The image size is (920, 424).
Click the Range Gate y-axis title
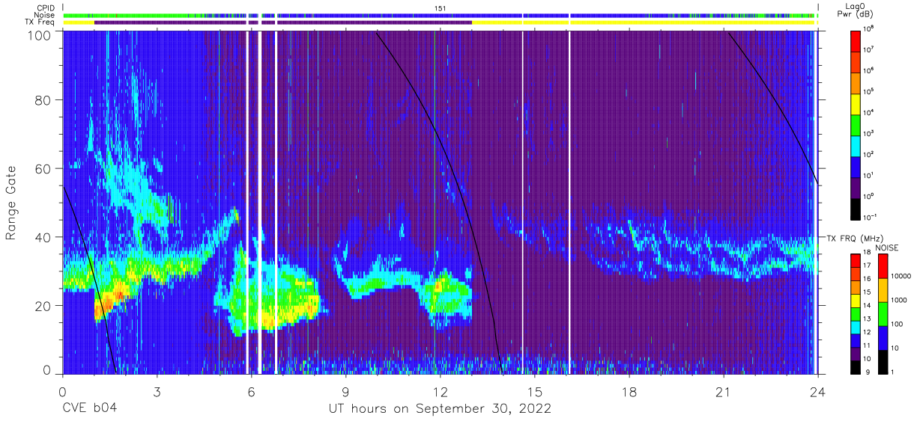tap(11, 203)
